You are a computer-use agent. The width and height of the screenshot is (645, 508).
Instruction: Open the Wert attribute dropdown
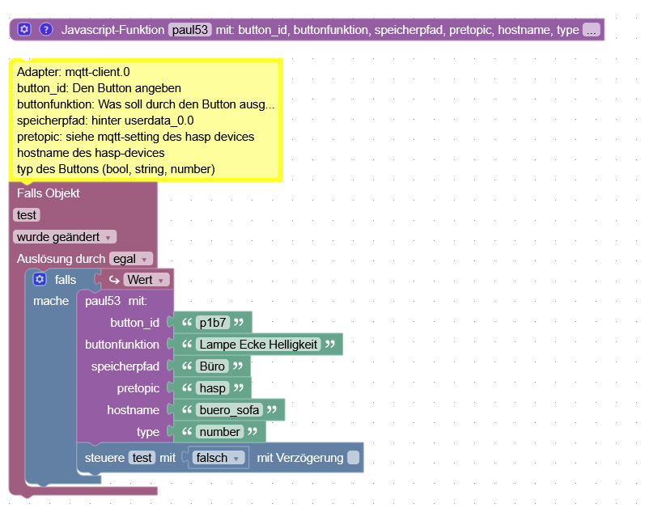(x=146, y=280)
